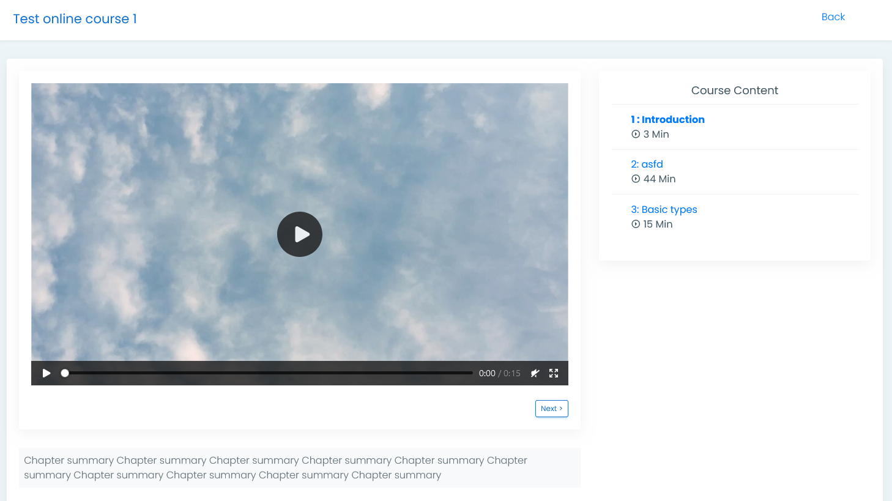Screen dimensions: 892x501
Task: Unmute the video using the speaker icon
Action: (535, 373)
